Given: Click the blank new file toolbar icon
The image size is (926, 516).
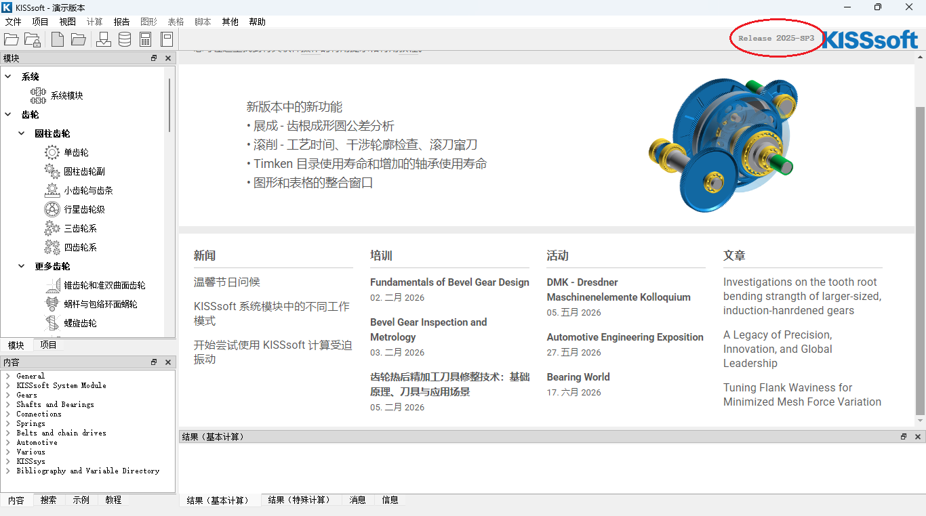Looking at the screenshot, I should pyautogui.click(x=58, y=39).
